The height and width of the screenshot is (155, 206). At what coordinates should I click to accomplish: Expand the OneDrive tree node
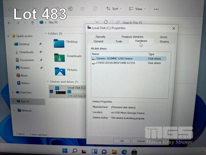pos(13,92)
